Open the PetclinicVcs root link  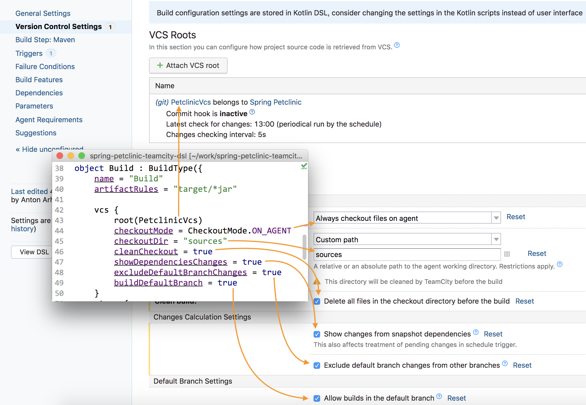(x=191, y=102)
